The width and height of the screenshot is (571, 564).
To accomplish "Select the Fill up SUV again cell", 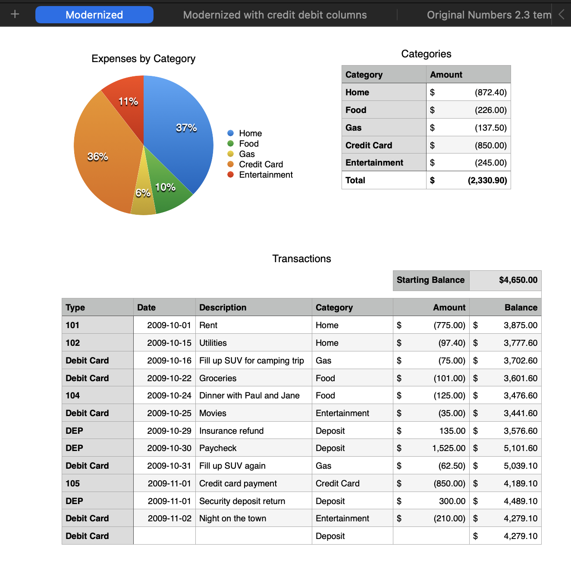I will [x=254, y=466].
